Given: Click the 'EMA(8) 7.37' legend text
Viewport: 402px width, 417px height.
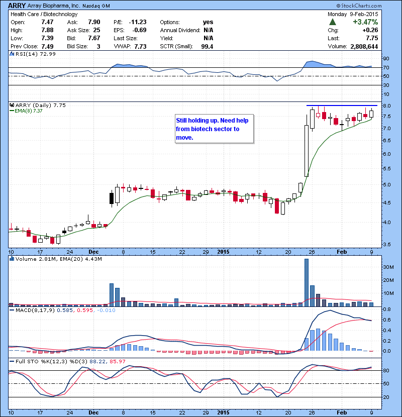Looking at the screenshot, I should tap(29, 111).
